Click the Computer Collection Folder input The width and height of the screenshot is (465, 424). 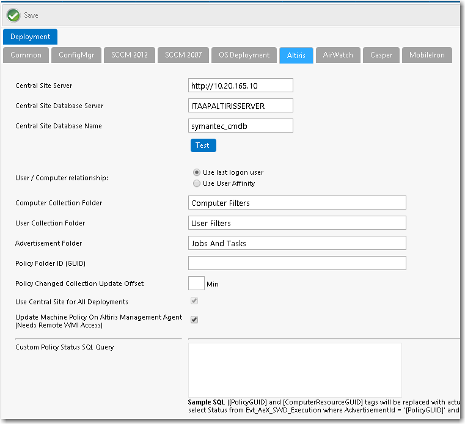click(297, 203)
